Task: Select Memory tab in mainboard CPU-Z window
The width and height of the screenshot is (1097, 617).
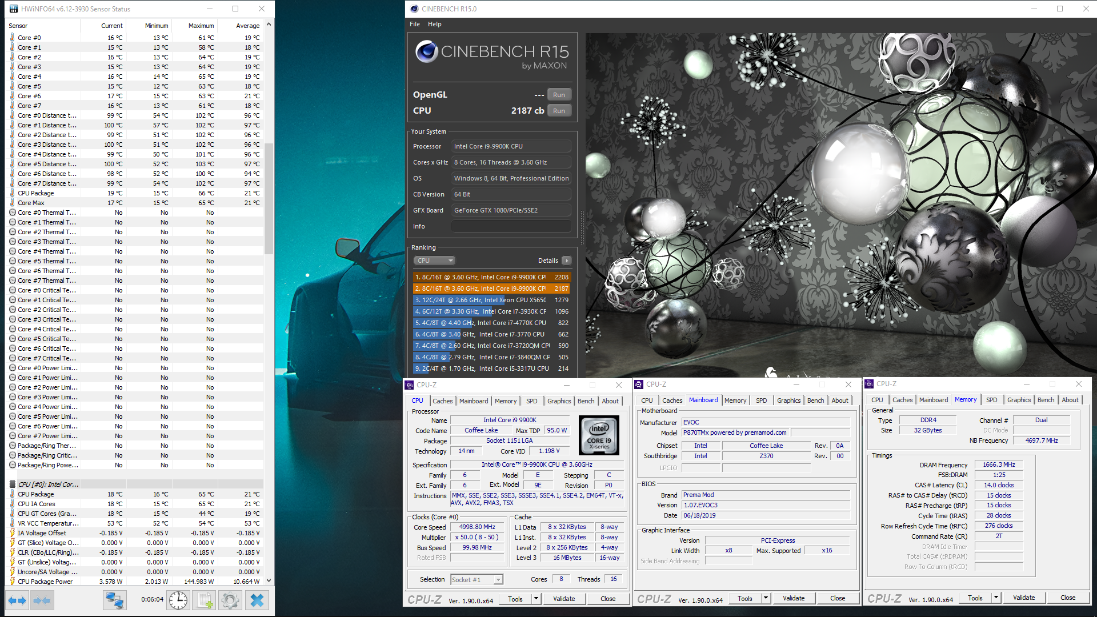Action: tap(735, 400)
